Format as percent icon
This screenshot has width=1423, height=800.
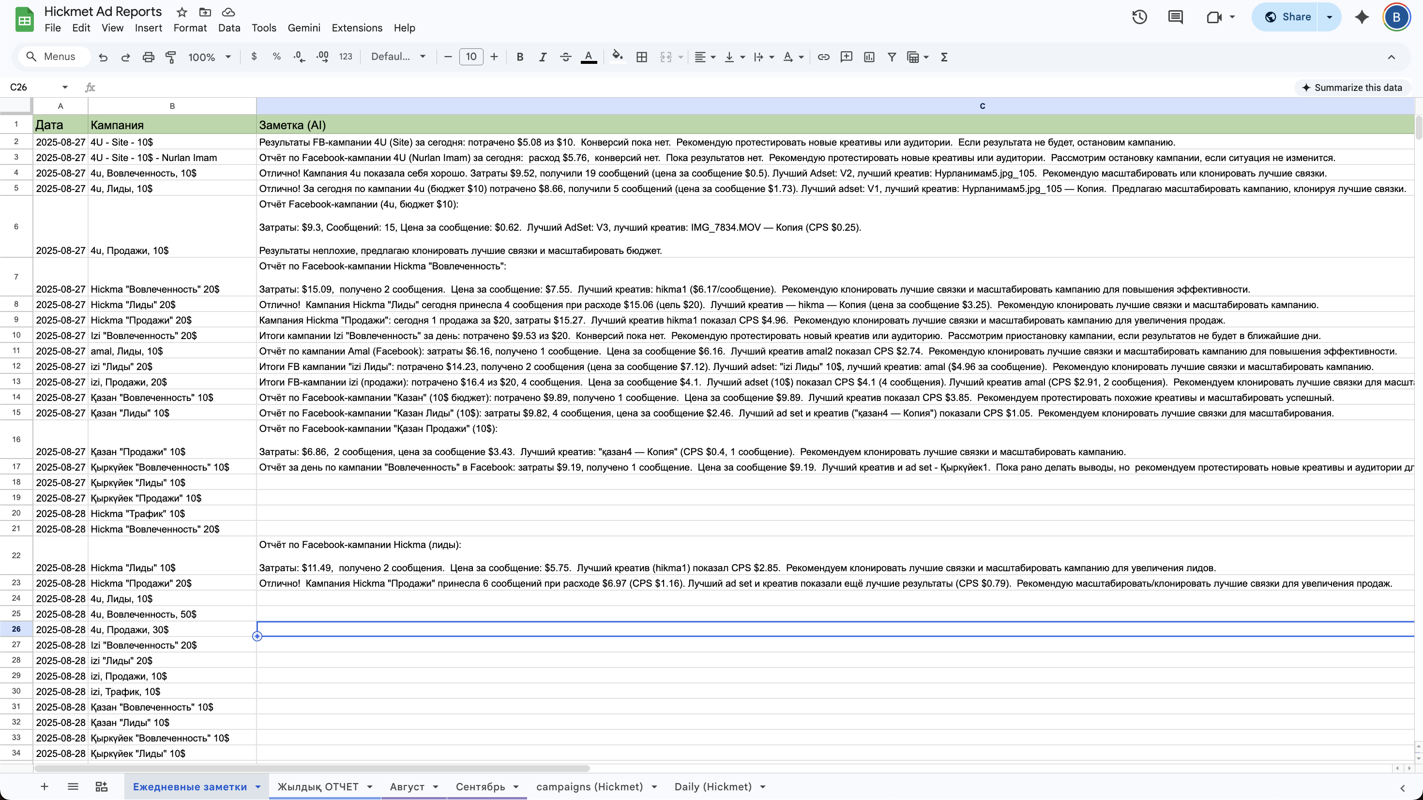pyautogui.click(x=277, y=57)
